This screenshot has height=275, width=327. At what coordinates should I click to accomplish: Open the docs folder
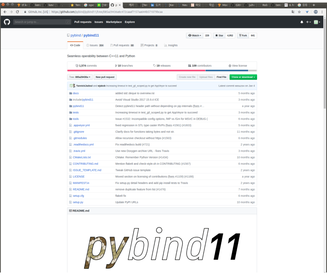click(x=75, y=93)
